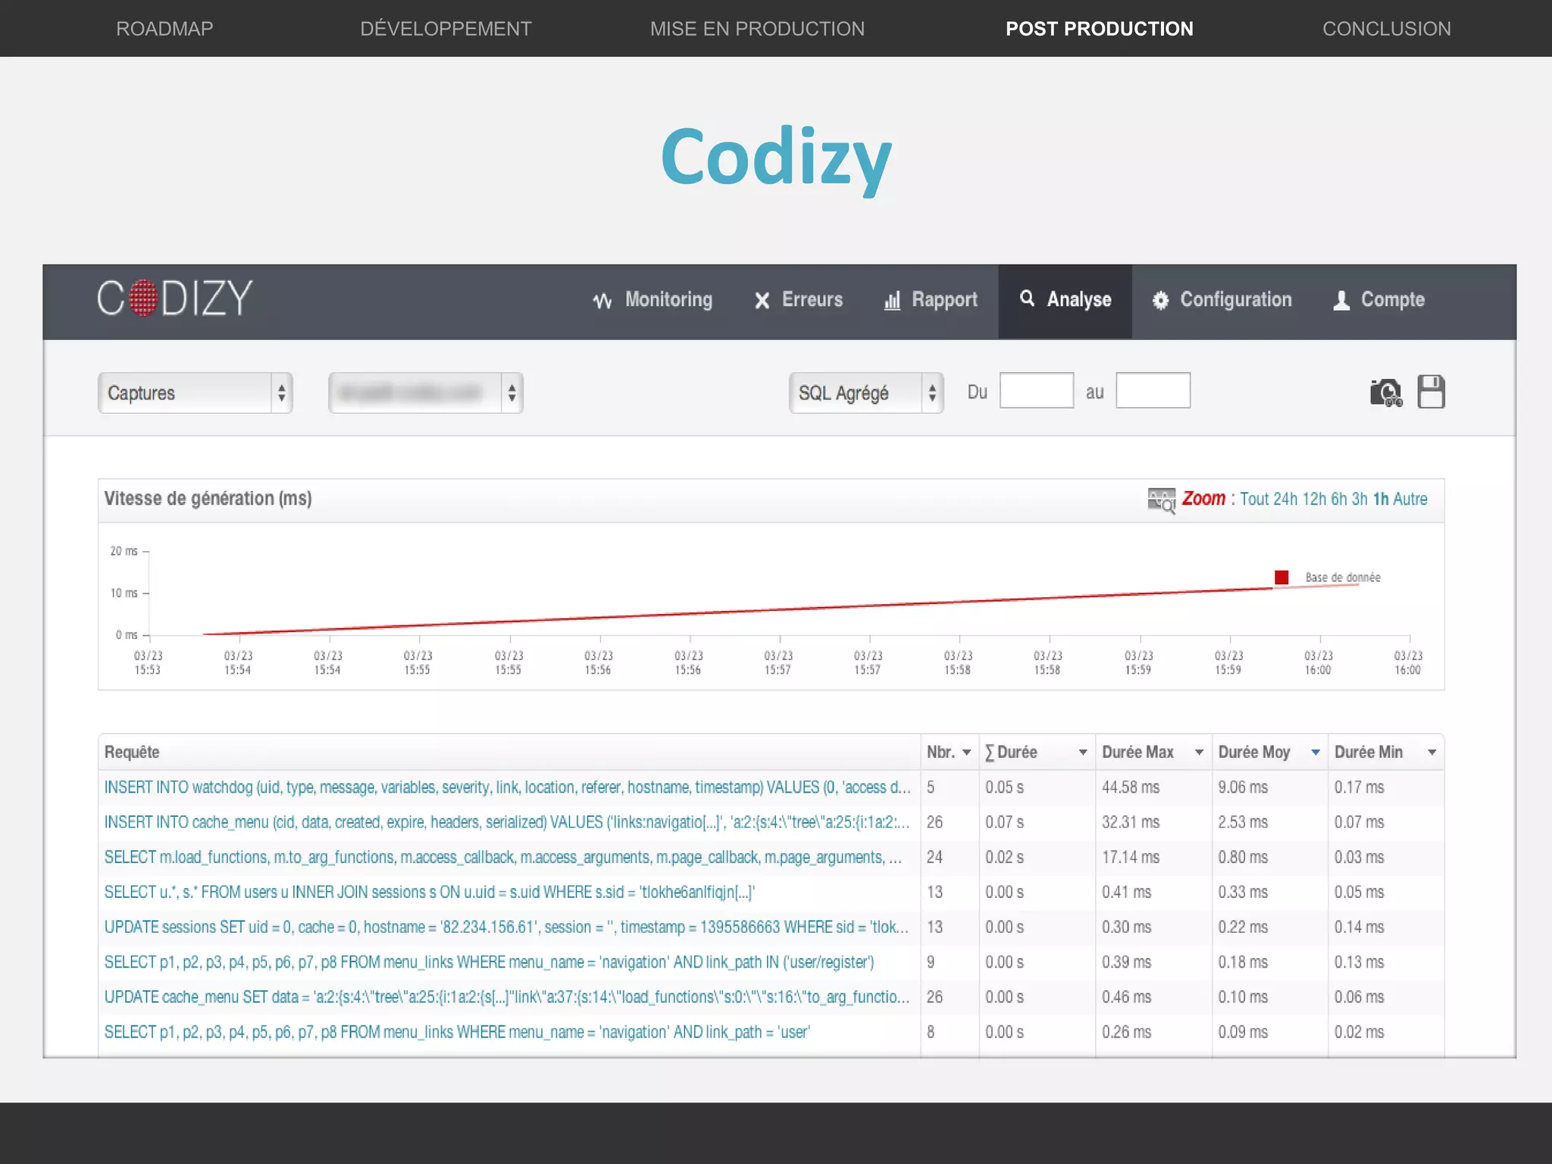Sort by Durée Min column arrow
Viewport: 1552px width, 1164px height.
(x=1432, y=753)
